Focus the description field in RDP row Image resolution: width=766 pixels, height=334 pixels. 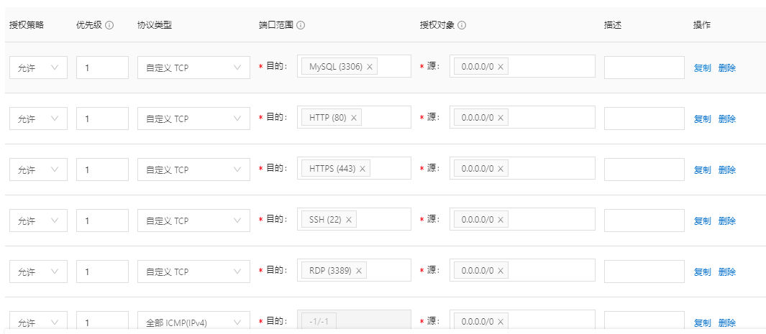tap(644, 271)
